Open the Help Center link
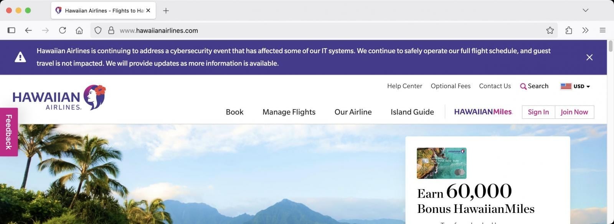The image size is (614, 224). (404, 86)
